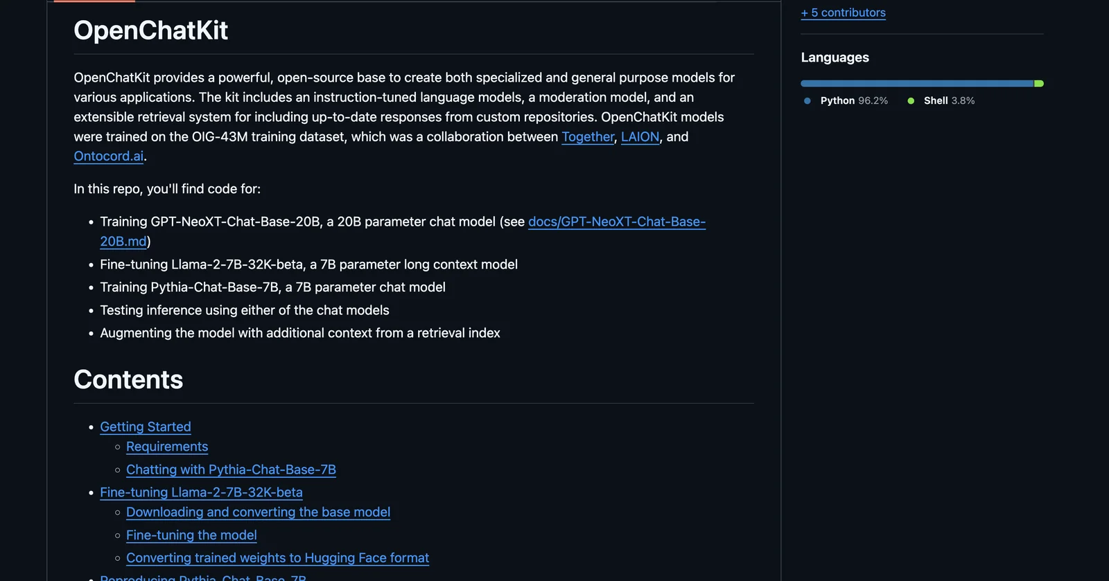Open the Python 96.2% language link
1109x581 pixels.
854,101
